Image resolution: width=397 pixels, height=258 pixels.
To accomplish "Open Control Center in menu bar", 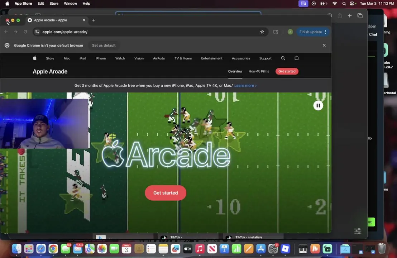I will click(x=353, y=4).
